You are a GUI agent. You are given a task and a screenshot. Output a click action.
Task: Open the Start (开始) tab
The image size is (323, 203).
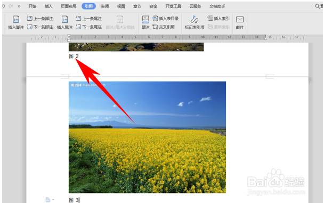click(33, 6)
